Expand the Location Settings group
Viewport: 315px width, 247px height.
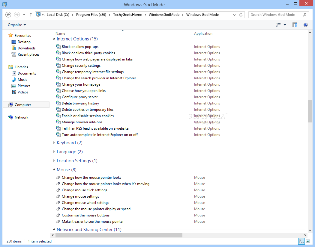coord(54,161)
